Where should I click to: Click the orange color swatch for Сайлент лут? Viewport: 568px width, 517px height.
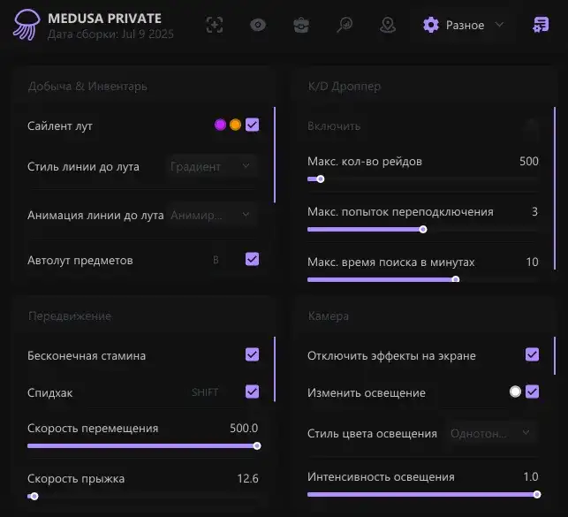click(x=235, y=125)
